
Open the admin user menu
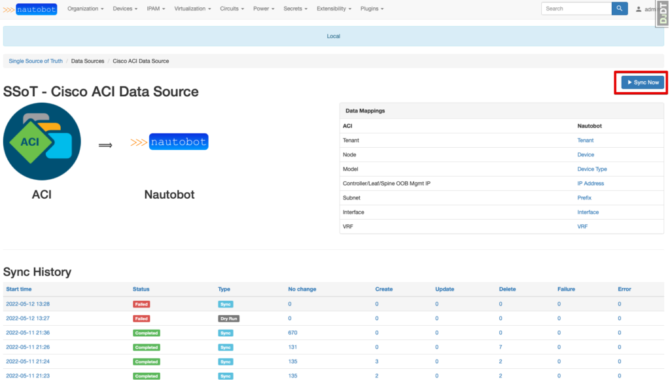[x=645, y=9]
